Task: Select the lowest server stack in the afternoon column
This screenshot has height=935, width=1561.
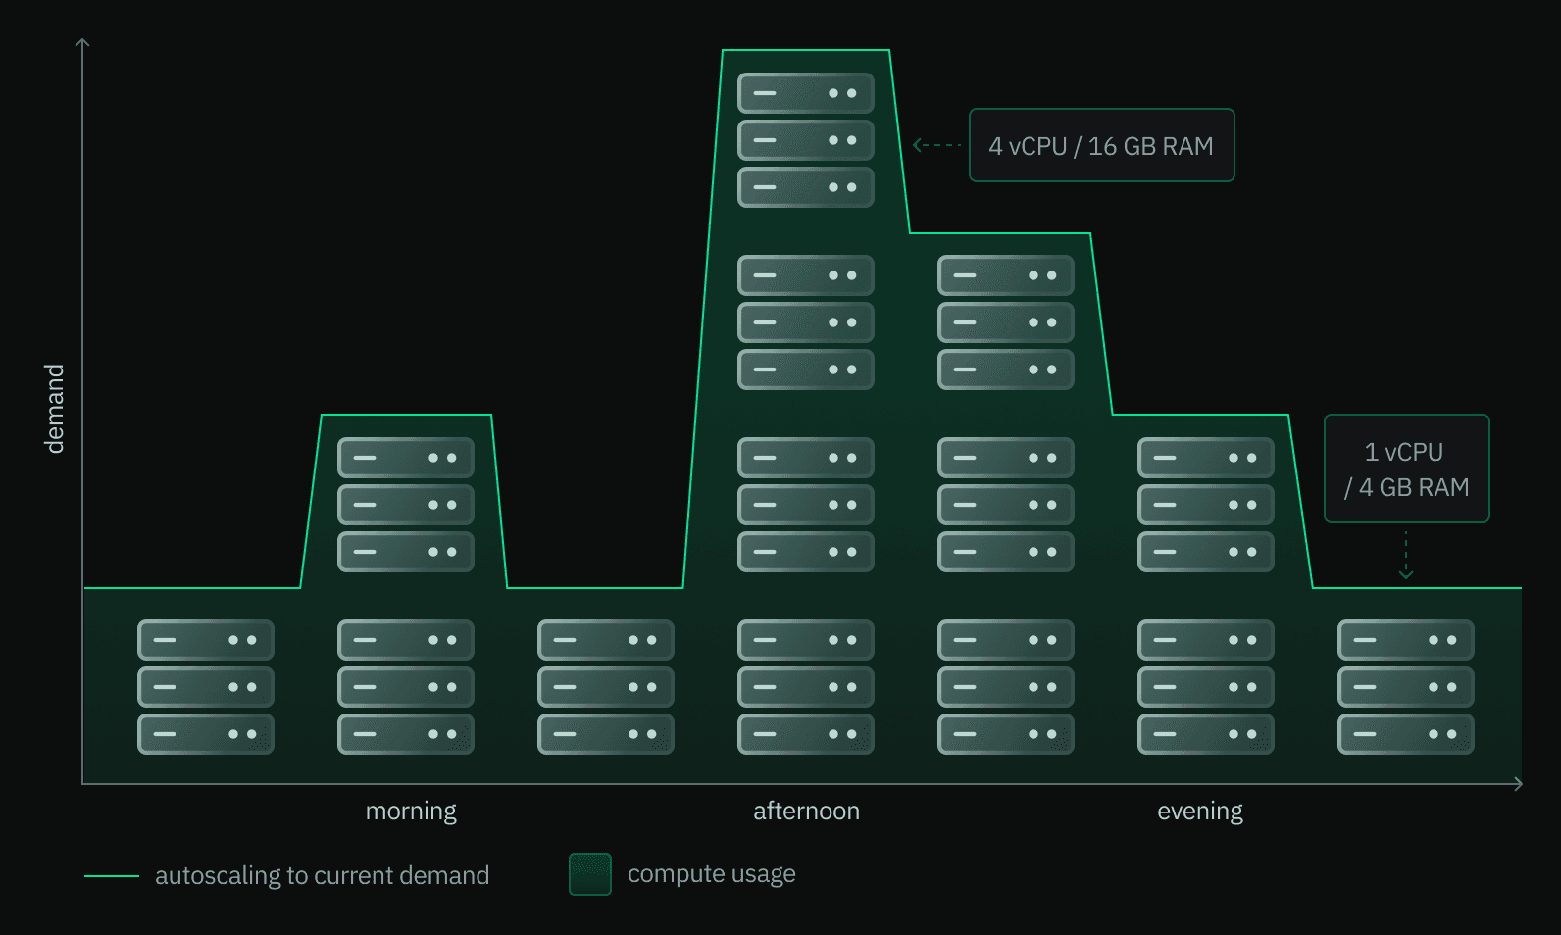Action: (805, 687)
